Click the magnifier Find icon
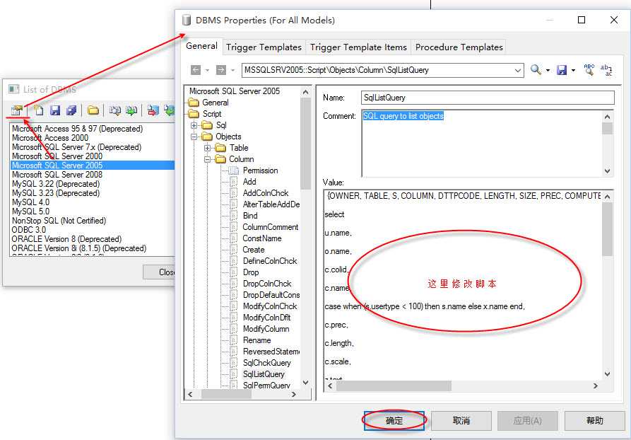This screenshot has height=440, width=631. 535,70
